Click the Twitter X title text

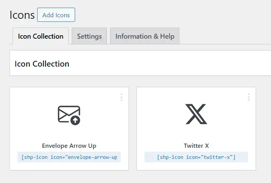pos(196,146)
